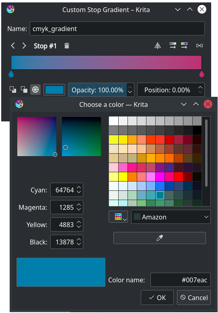Adjust the Opacity stepper arrows
This screenshot has width=218, height=313.
(x=130, y=90)
